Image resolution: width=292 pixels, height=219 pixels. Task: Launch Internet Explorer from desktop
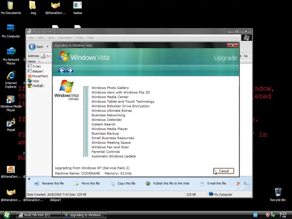coord(11,80)
